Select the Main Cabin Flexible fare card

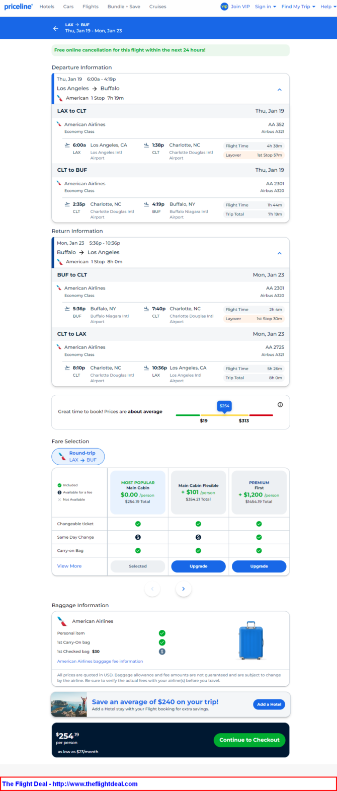tap(198, 492)
